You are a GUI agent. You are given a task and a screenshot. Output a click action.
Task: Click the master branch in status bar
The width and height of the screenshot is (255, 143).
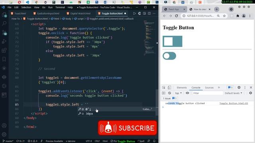tap(8, 141)
